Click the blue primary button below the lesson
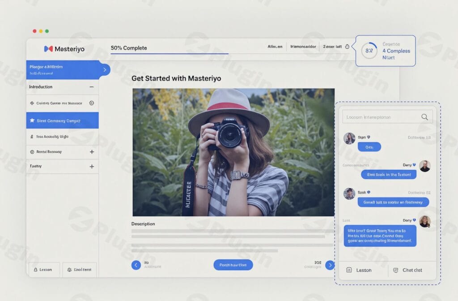458x301 pixels. click(x=233, y=265)
